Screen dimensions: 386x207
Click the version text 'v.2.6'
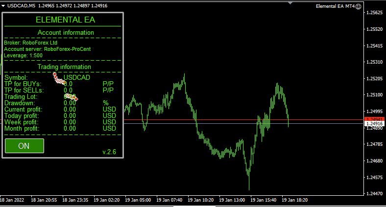pyautogui.click(x=109, y=152)
